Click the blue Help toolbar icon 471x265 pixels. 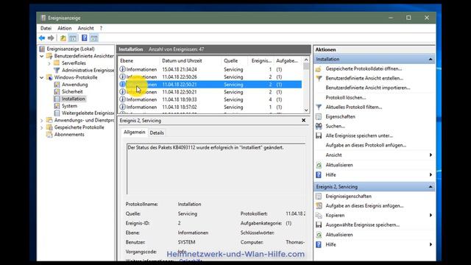(85, 38)
